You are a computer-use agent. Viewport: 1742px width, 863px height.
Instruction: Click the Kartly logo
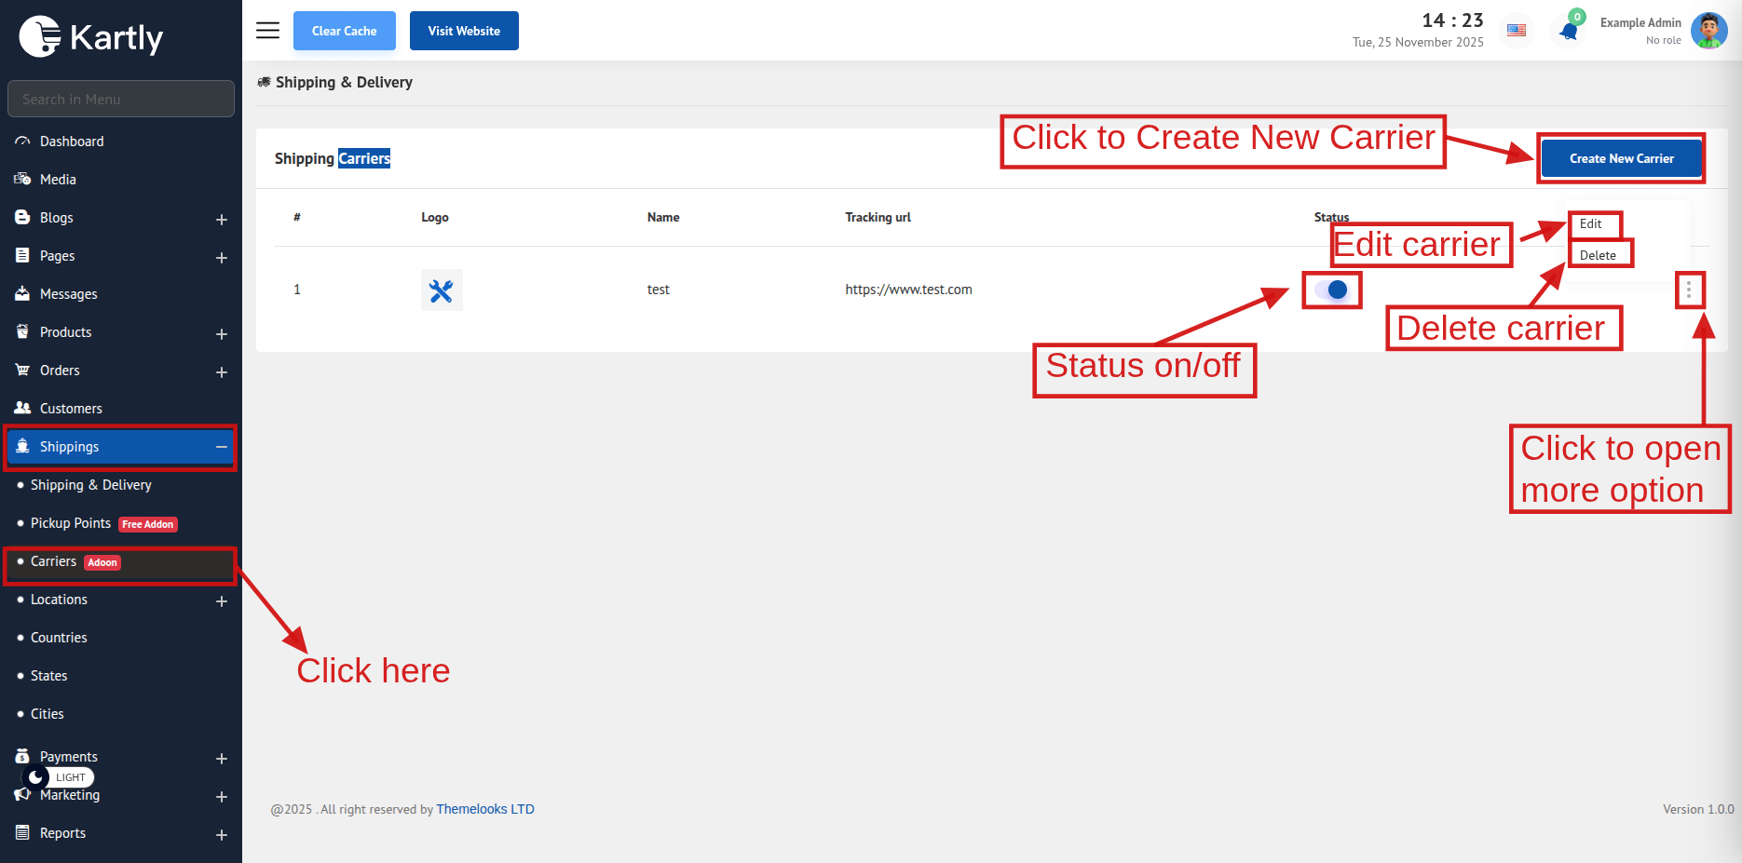point(91,37)
